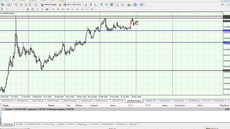The width and height of the screenshot is (230, 129).
Task: Click the MetaEditor icon beside Новый ордер
Action: [60, 5]
